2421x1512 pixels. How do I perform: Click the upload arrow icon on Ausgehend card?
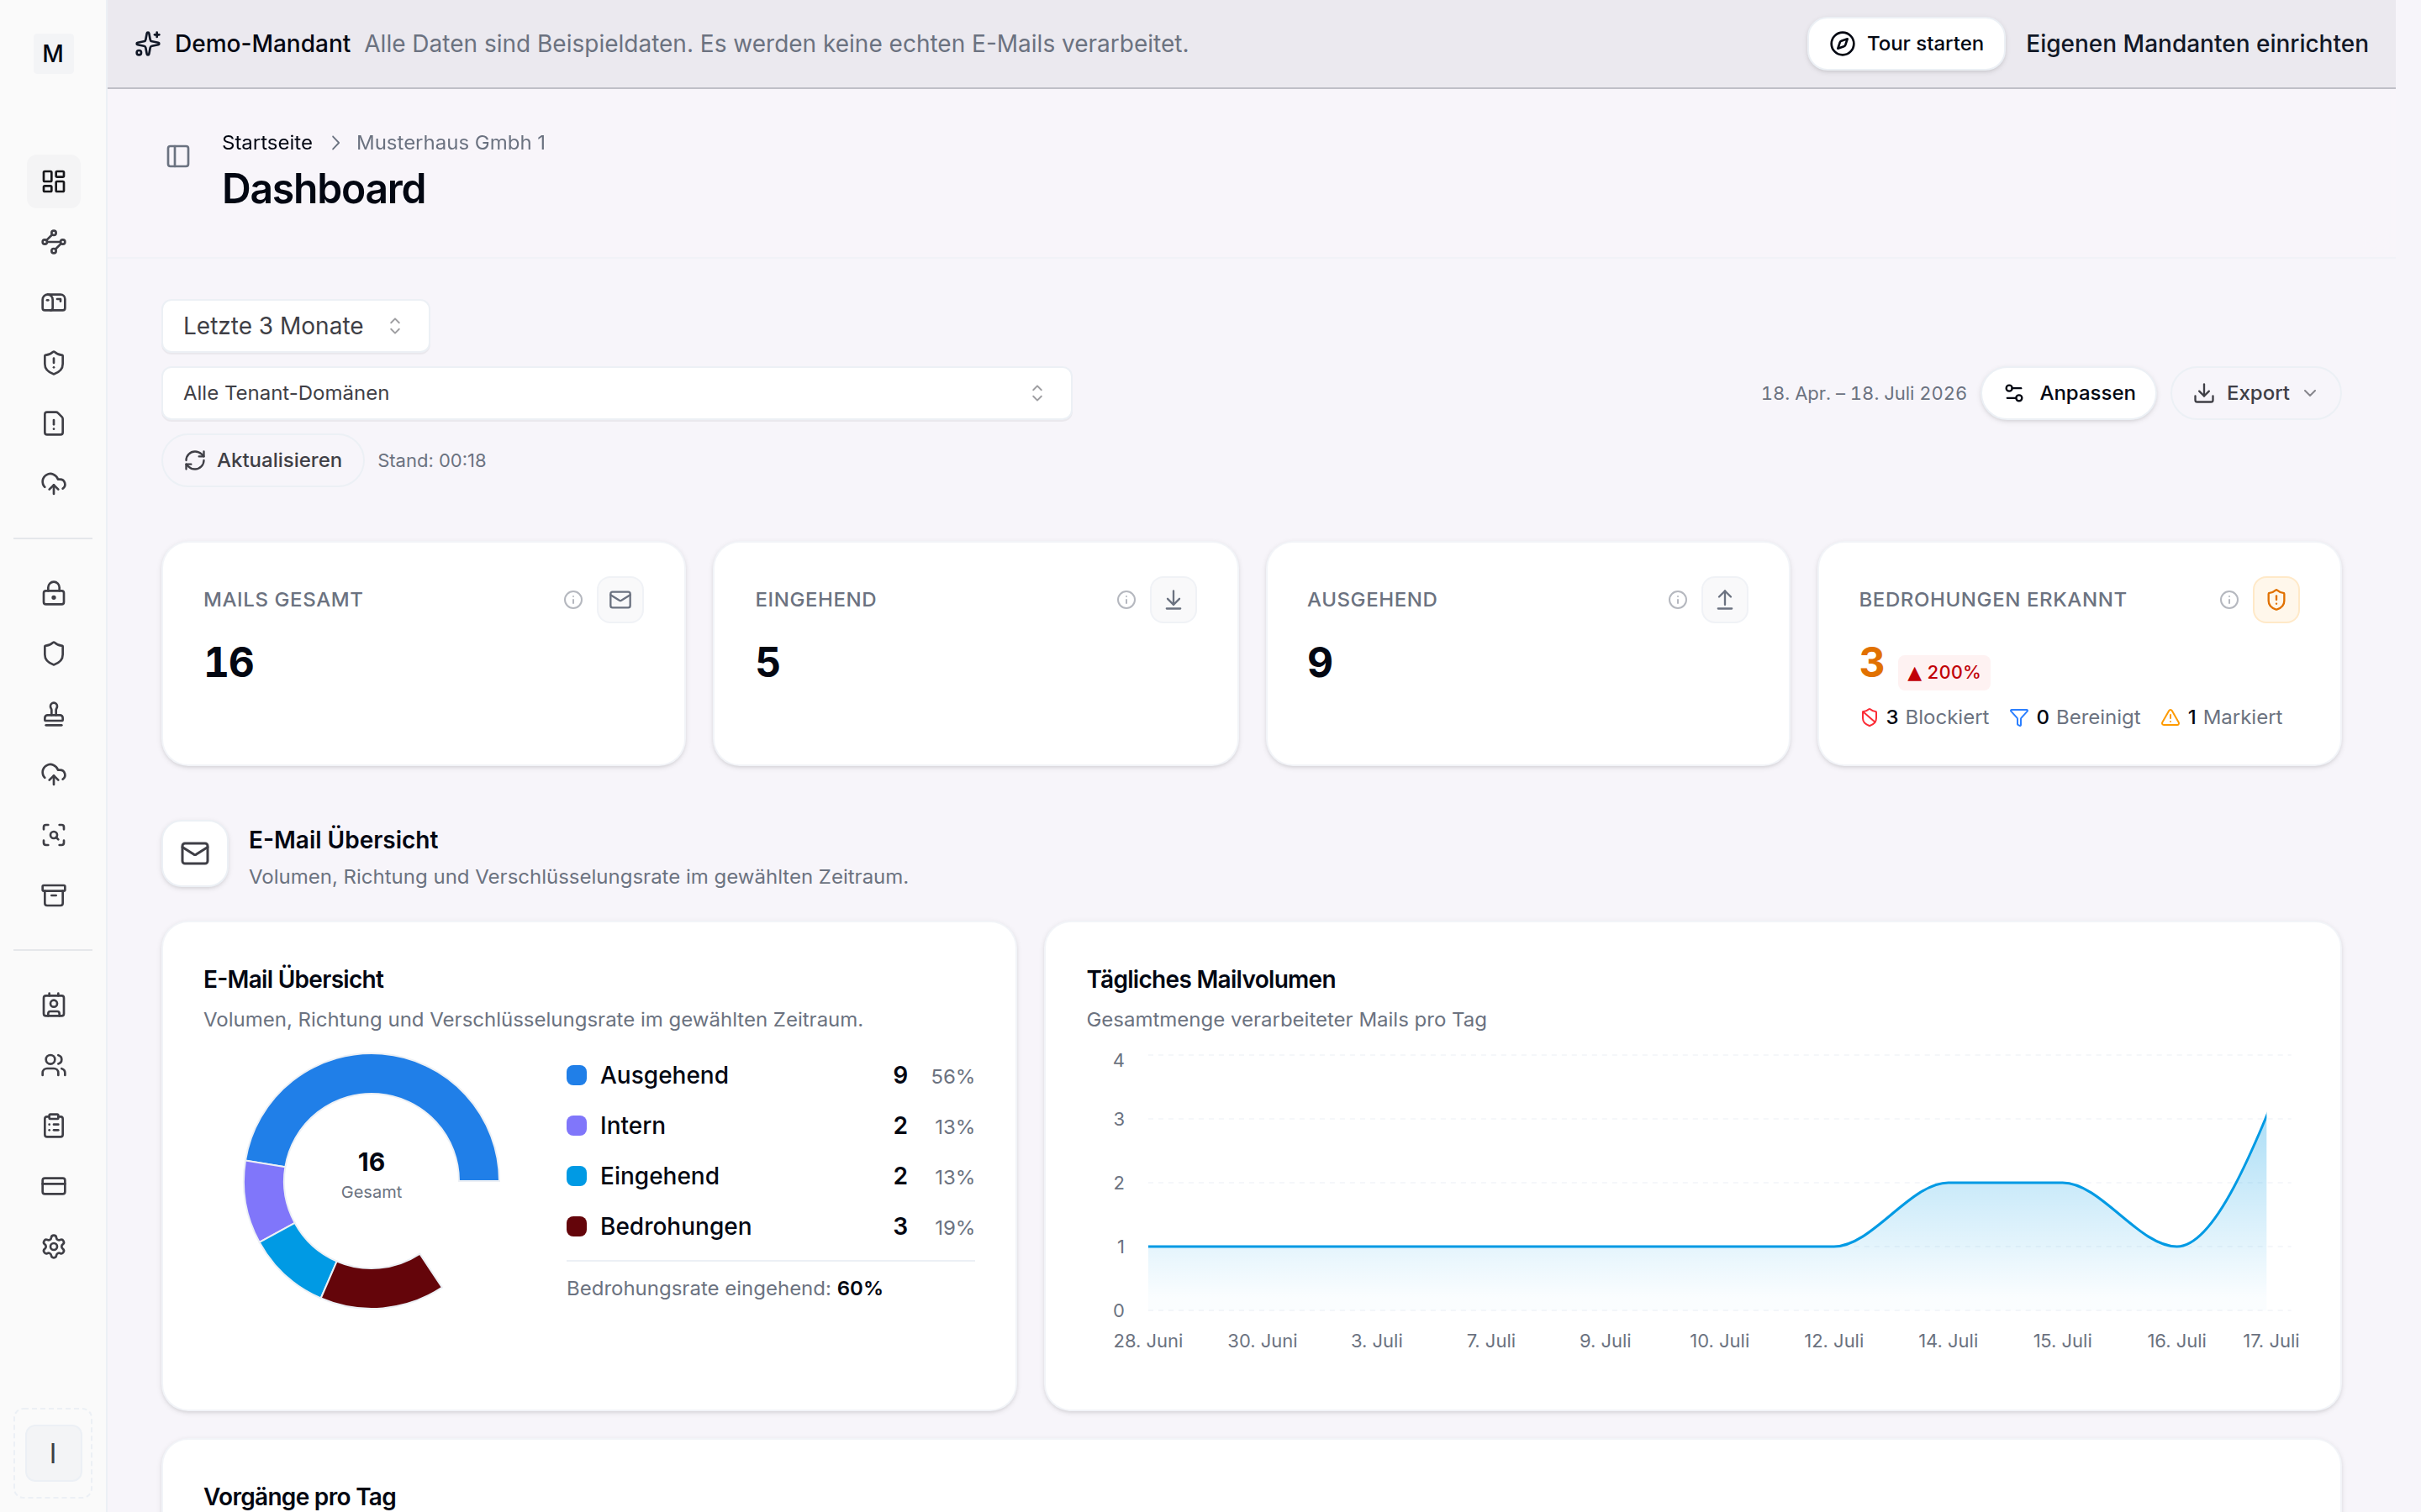point(1725,600)
